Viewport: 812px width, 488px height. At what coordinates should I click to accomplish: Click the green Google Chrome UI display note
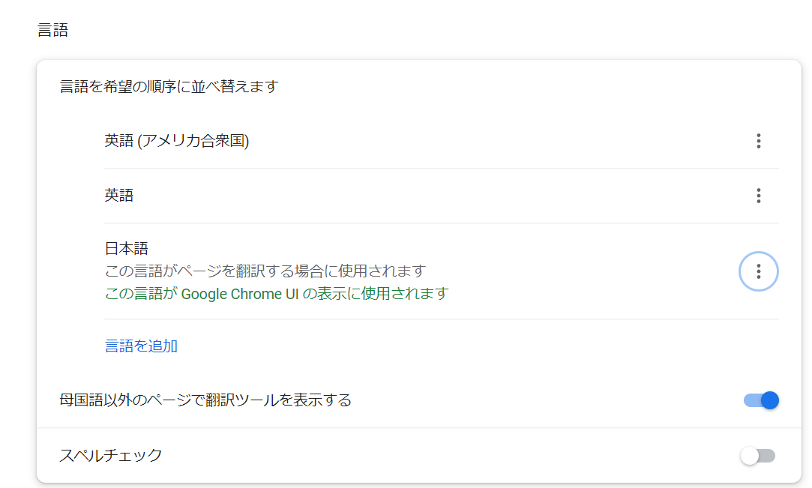click(276, 294)
